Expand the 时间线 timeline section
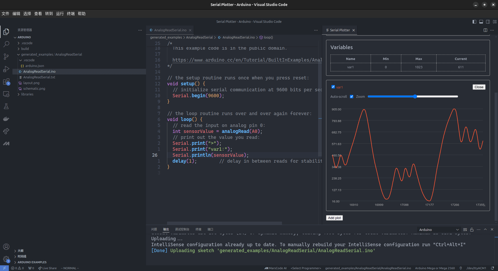The height and width of the screenshot is (271, 498). coord(22,257)
